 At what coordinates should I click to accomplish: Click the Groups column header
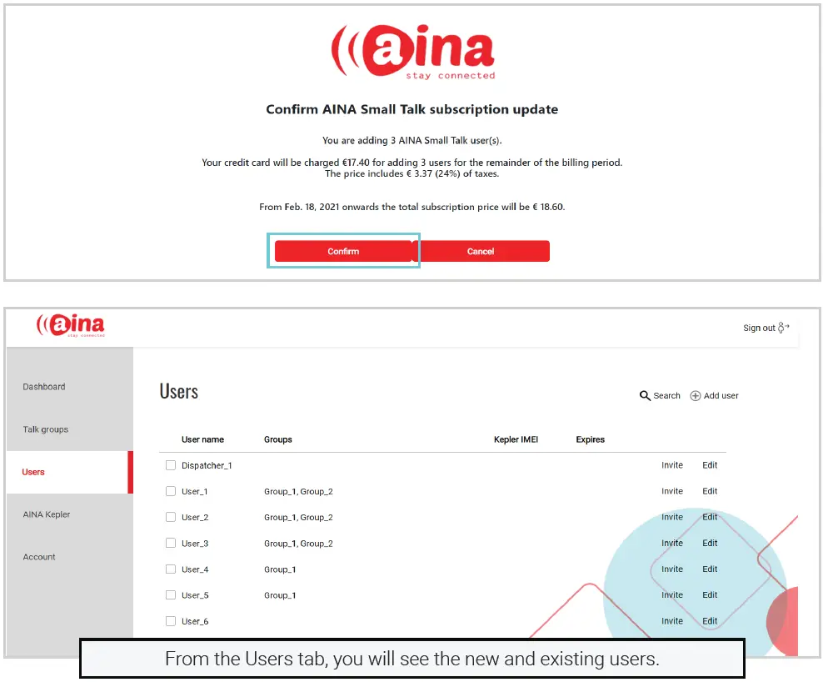coord(277,439)
